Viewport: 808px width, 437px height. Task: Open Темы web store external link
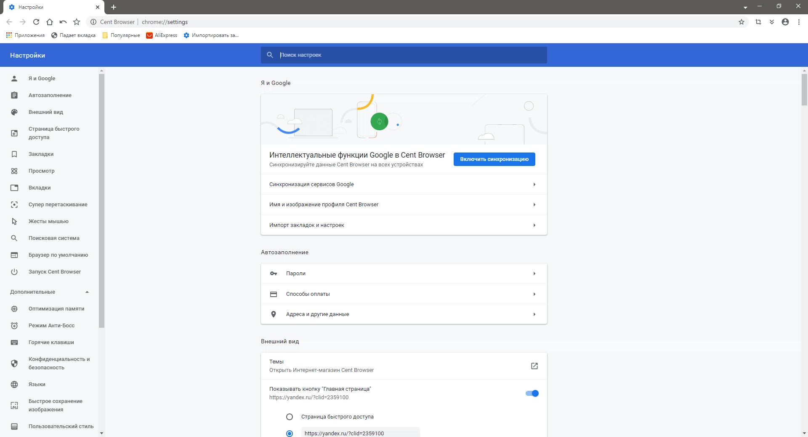(x=534, y=366)
